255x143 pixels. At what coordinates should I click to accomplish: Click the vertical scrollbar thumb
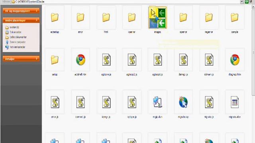pyautogui.click(x=253, y=52)
